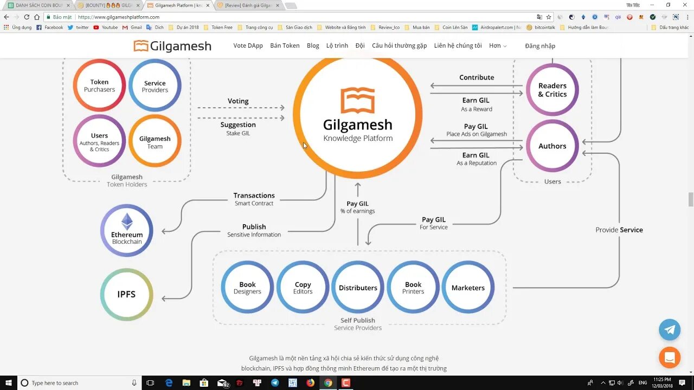Open Vote DApp in the navigation
694x390 pixels.
coord(248,46)
